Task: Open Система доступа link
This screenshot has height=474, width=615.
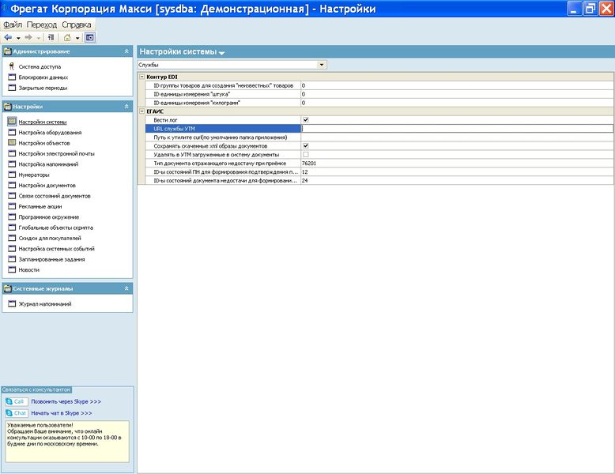Action: tap(40, 66)
